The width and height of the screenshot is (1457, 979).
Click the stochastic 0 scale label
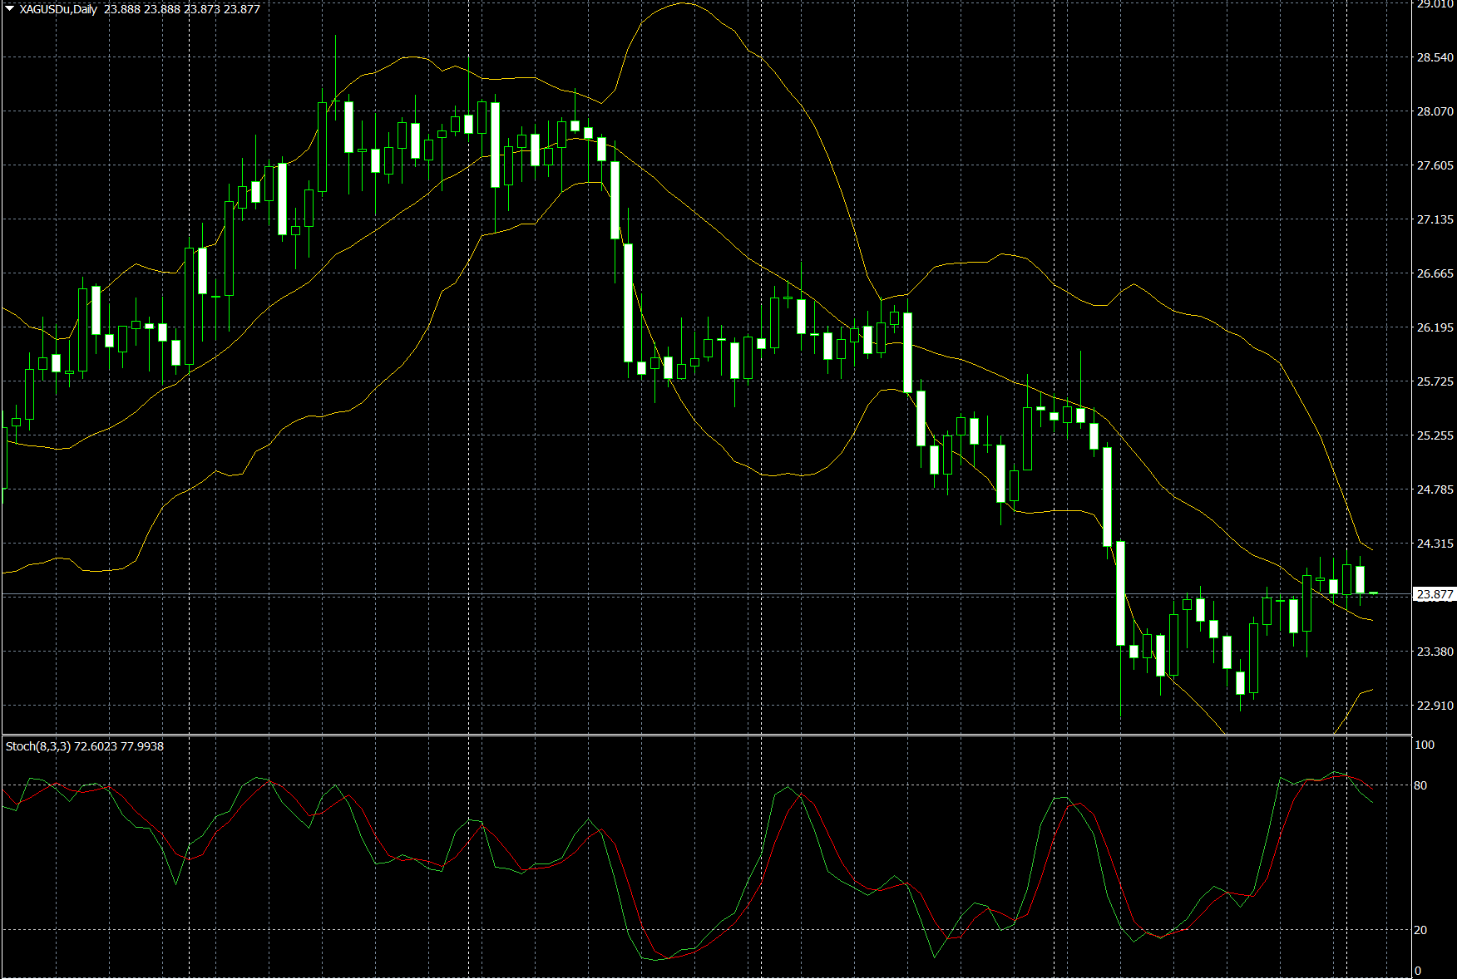1418,971
